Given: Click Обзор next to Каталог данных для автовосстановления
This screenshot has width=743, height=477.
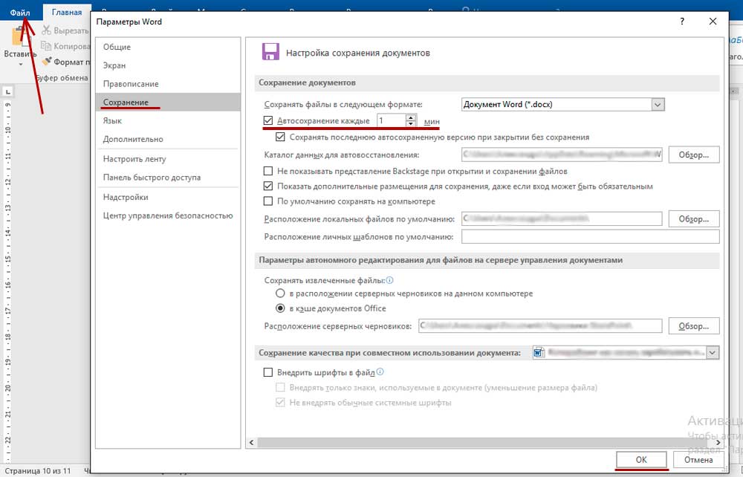Looking at the screenshot, I should [694, 155].
